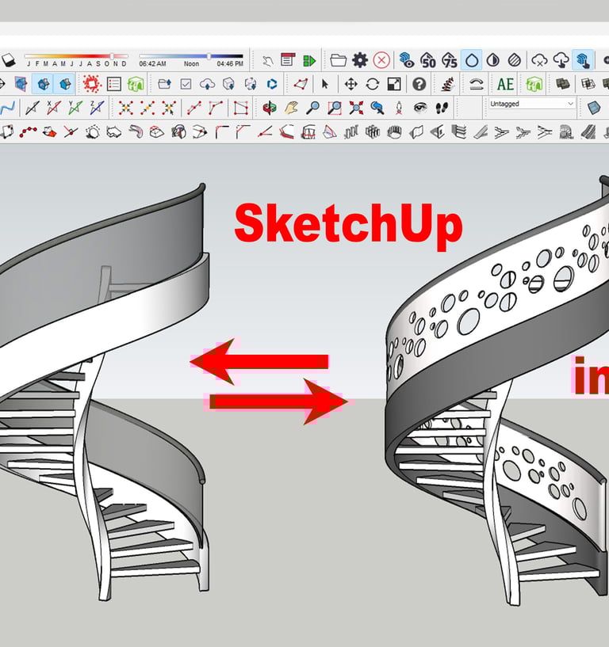This screenshot has width=609, height=647.
Task: Select the arrow Select tool
Action: click(x=325, y=84)
